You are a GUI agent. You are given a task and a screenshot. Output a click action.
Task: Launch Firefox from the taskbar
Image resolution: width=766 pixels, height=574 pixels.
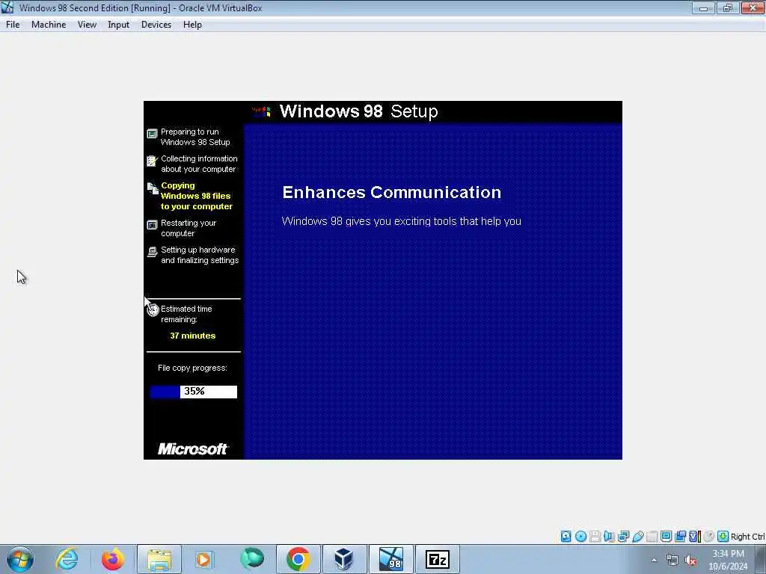[112, 559]
